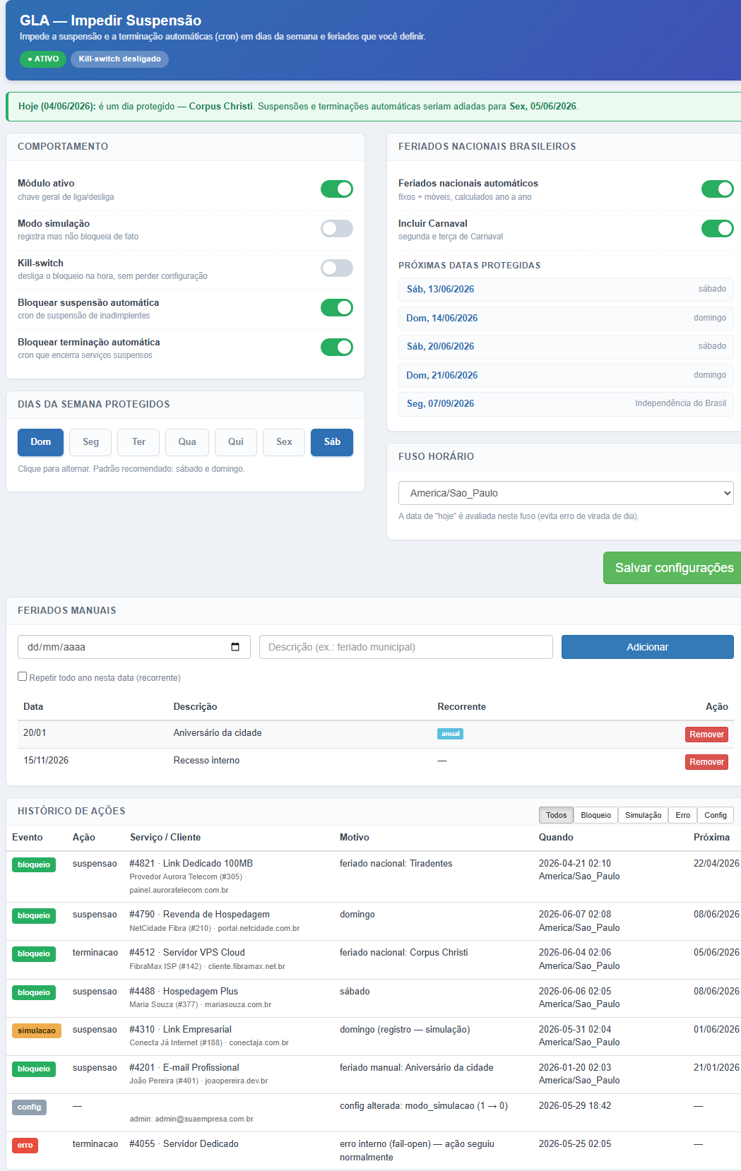
Task: Toggle Feriados nacionais automáticos switch
Action: (718, 189)
